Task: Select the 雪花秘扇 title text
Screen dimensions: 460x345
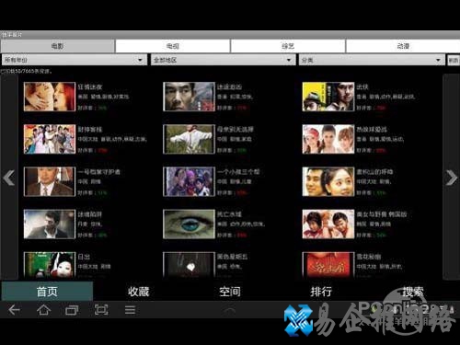Action: click(x=368, y=257)
